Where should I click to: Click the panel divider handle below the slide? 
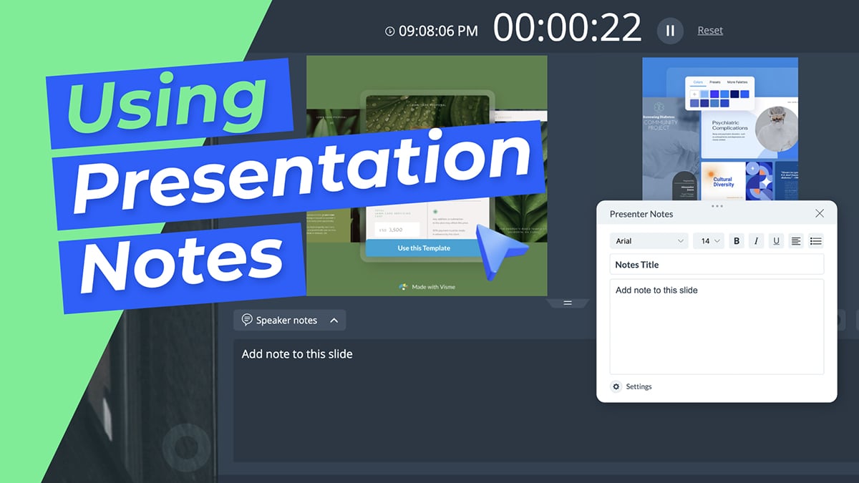coord(568,303)
